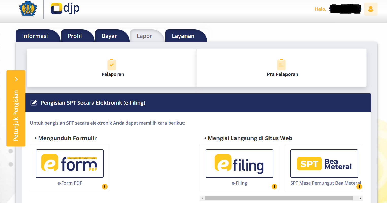387x203 pixels.
Task: Switch to the Profil tab
Action: 78,36
